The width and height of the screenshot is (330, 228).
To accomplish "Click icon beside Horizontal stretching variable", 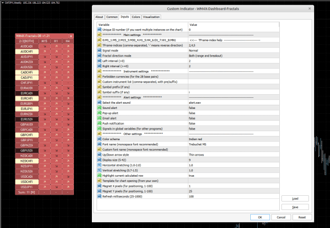I will [x=99, y=165].
